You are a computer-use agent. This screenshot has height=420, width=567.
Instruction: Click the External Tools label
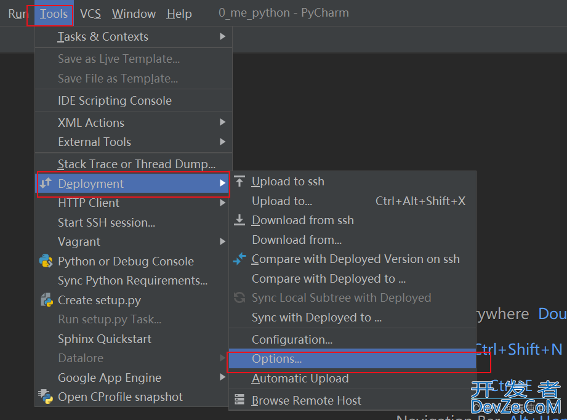[94, 142]
